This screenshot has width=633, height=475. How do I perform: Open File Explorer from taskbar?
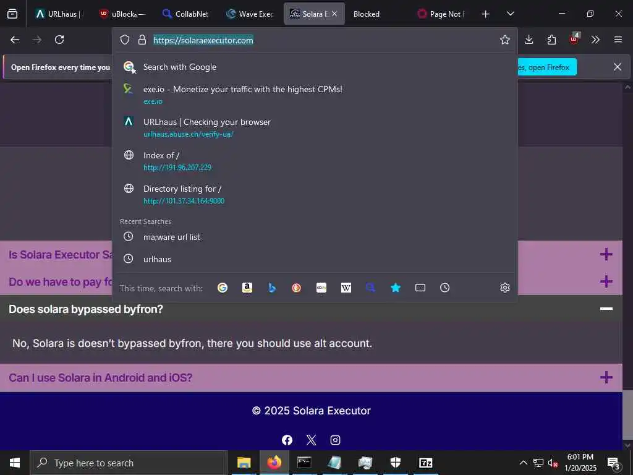[244, 463]
